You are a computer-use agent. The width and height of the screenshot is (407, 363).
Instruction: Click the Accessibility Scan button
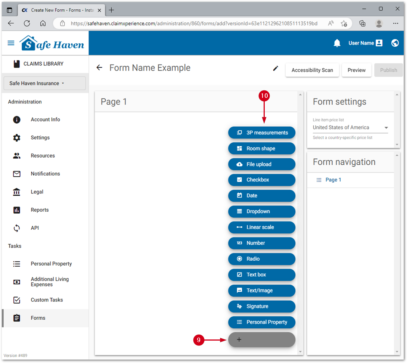312,70
